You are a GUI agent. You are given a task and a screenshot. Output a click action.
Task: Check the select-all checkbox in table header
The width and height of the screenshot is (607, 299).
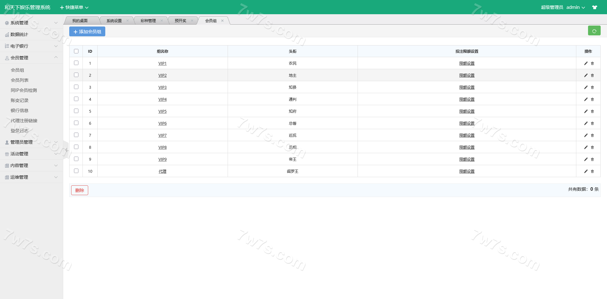point(76,51)
